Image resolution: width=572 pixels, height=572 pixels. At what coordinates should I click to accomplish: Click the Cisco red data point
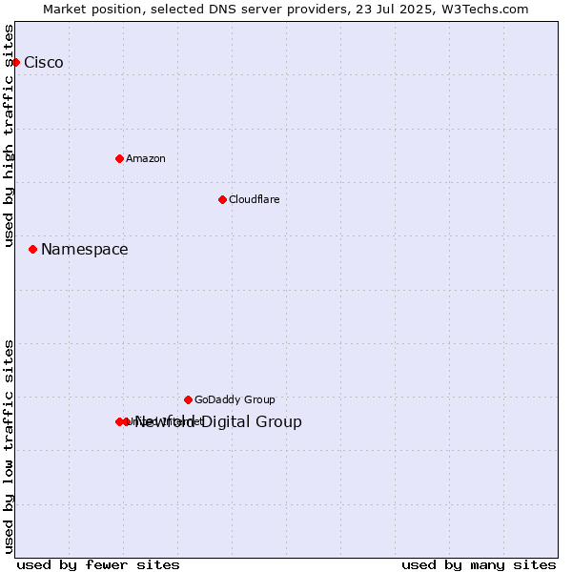tap(15, 63)
